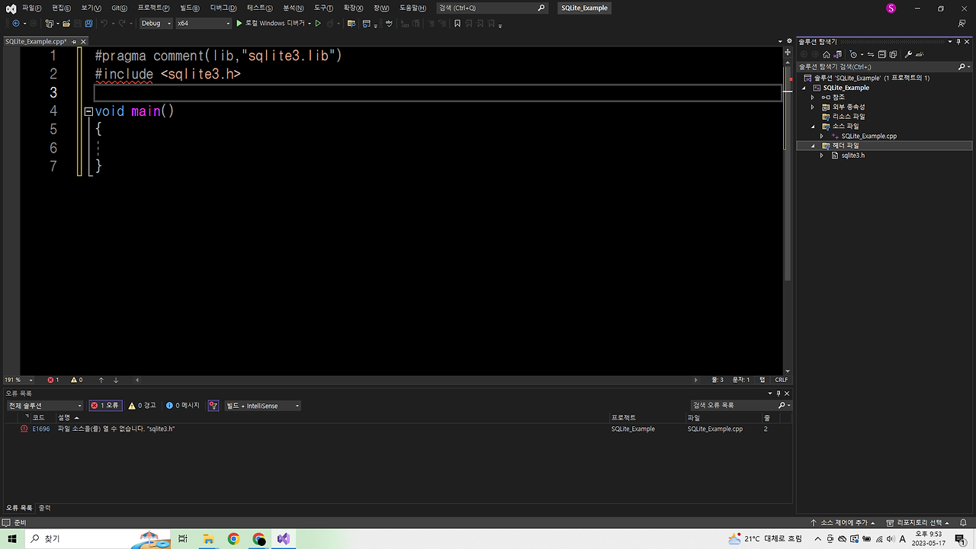Click previous issue up arrow in editor status
Screen dimensions: 976x549
point(101,380)
